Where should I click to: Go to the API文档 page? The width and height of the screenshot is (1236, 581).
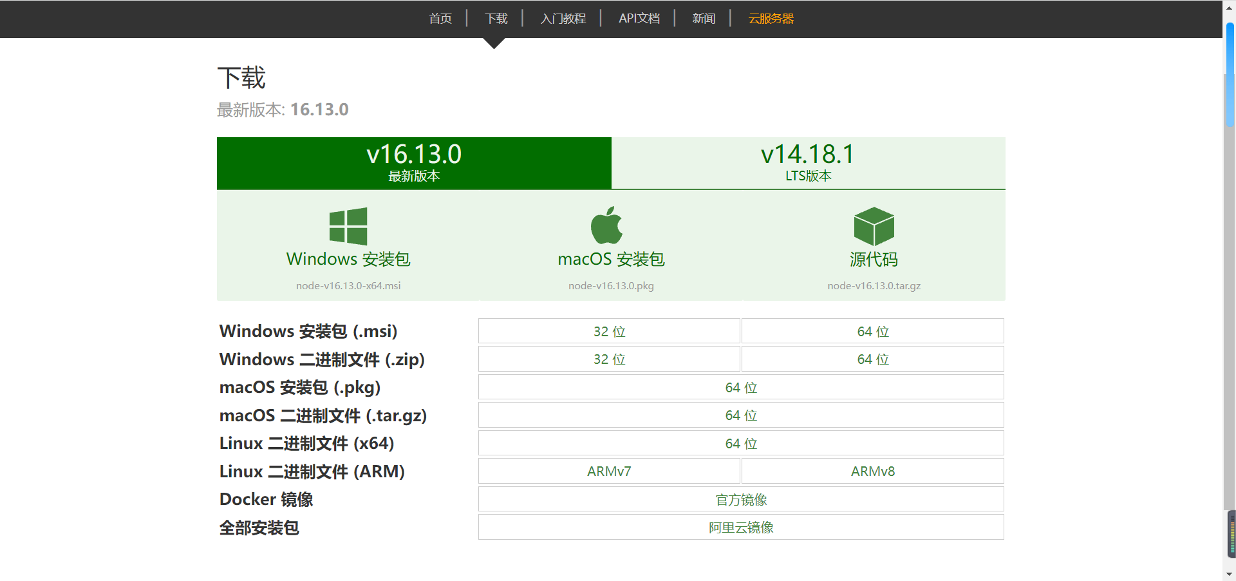pyautogui.click(x=639, y=19)
